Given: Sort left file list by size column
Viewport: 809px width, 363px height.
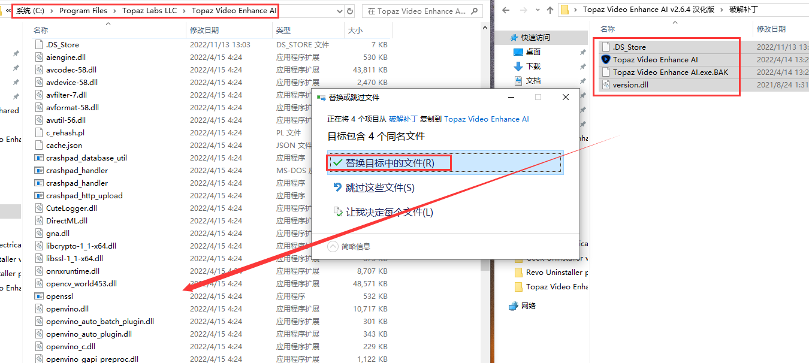Looking at the screenshot, I should 355,30.
